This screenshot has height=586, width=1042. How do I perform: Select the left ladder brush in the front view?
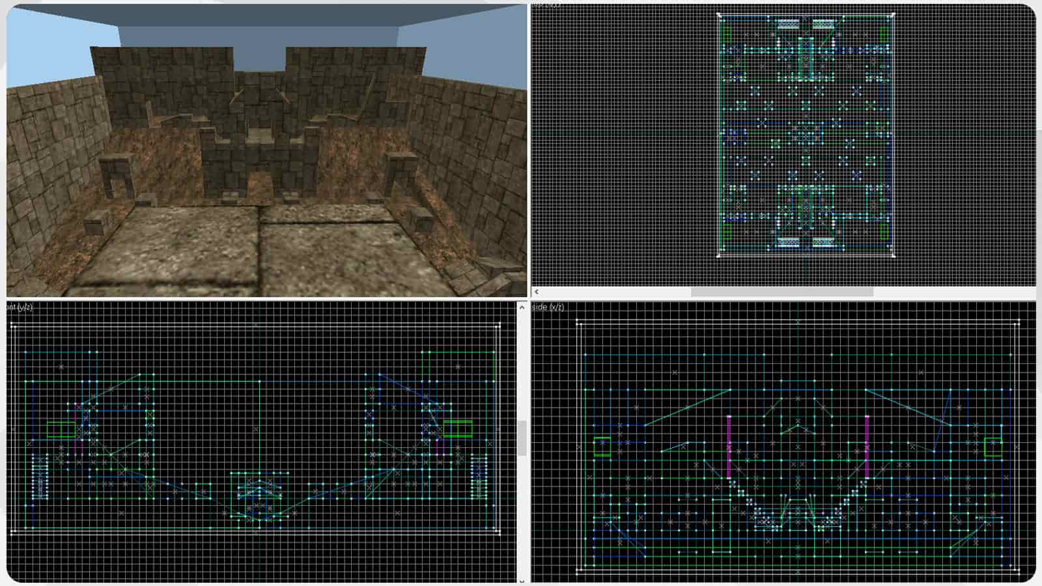(40, 477)
